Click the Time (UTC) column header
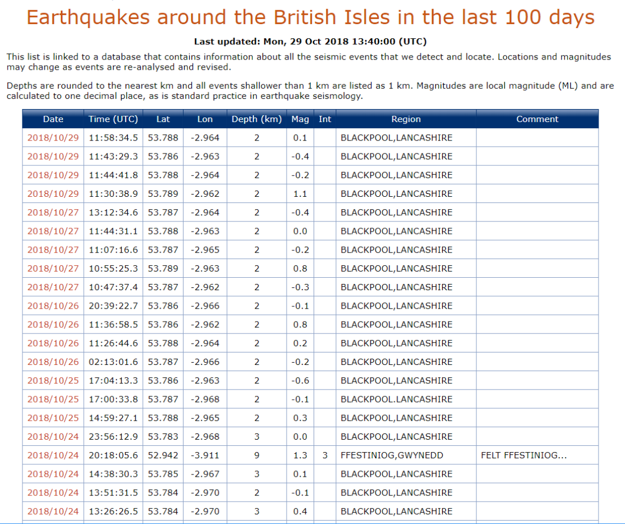This screenshot has width=625, height=524. tap(113, 119)
